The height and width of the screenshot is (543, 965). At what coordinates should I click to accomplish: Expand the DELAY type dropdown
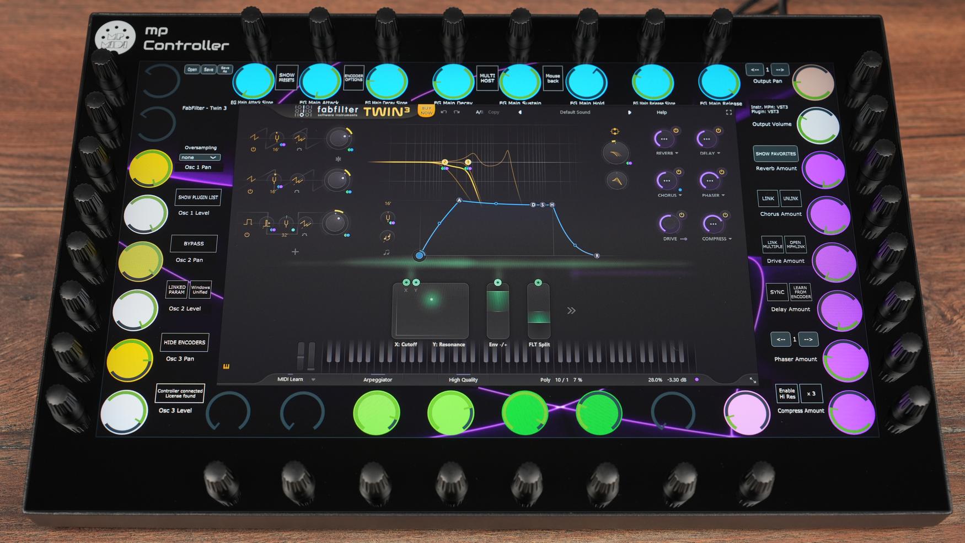tap(718, 153)
